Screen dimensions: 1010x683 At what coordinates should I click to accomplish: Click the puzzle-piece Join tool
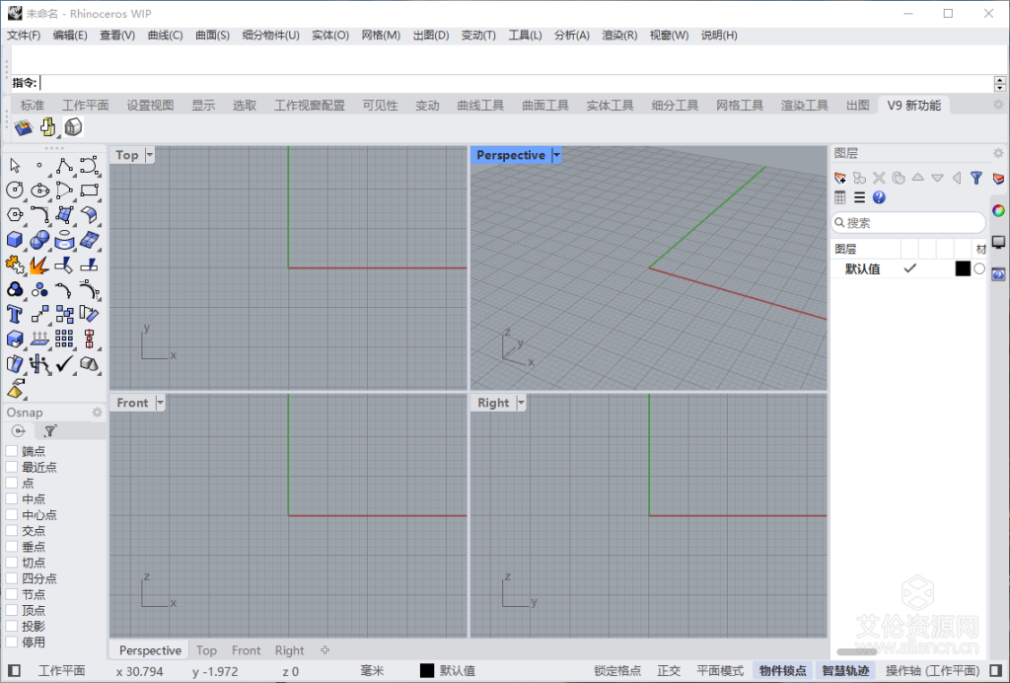pos(15,265)
